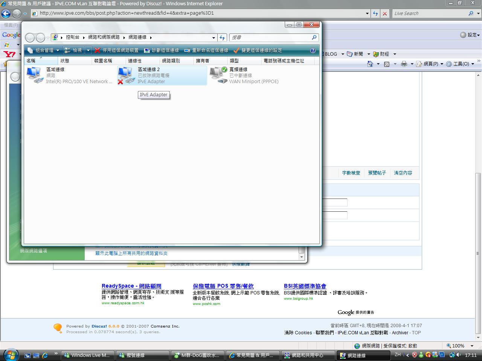This screenshot has height=361, width=482.
Task: Click the volume speaker icon in system tray
Action: pyautogui.click(x=458, y=355)
